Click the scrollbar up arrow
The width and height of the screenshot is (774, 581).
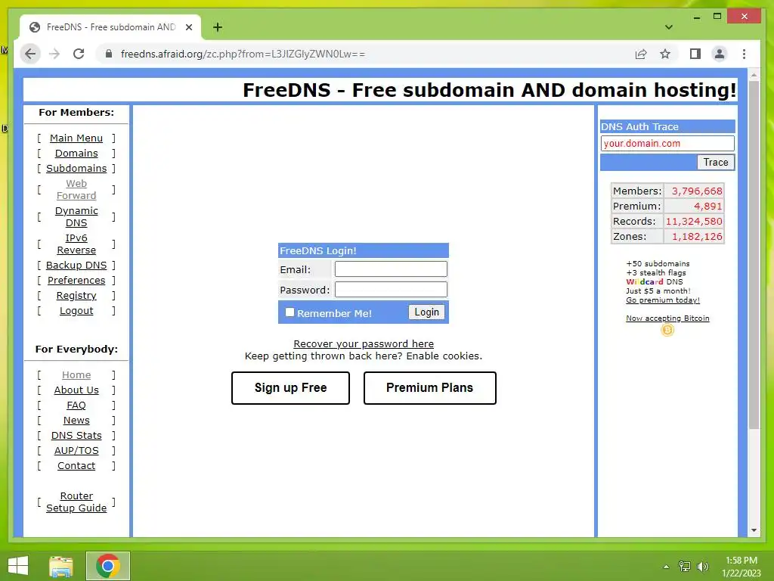[754, 76]
